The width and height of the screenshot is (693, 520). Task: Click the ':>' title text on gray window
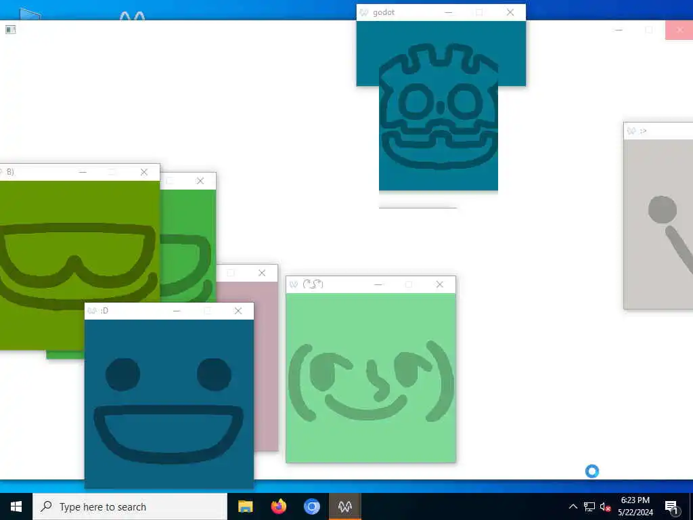pos(643,131)
